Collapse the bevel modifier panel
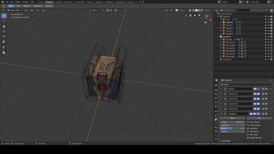Screen dimensions: 274x154 pyautogui.click(x=221, y=114)
